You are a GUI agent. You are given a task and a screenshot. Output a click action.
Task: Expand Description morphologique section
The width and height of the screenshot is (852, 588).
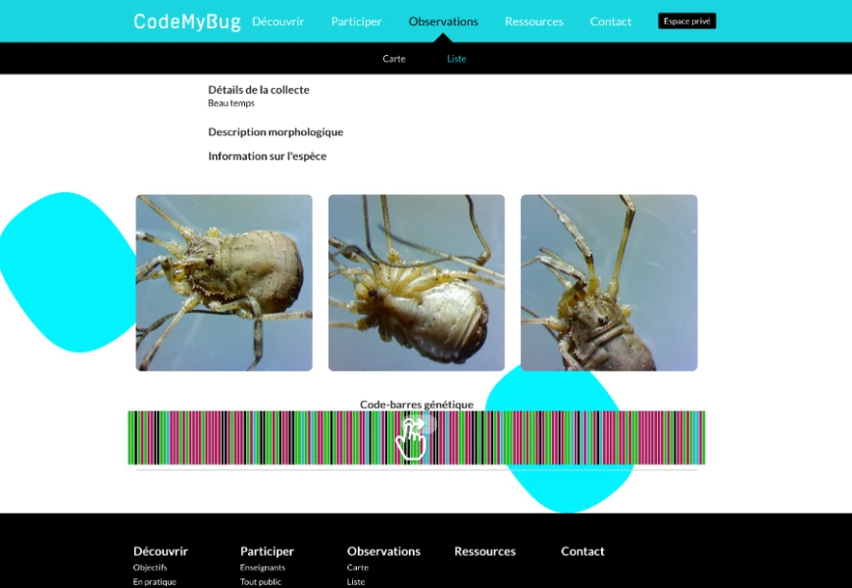(x=276, y=132)
